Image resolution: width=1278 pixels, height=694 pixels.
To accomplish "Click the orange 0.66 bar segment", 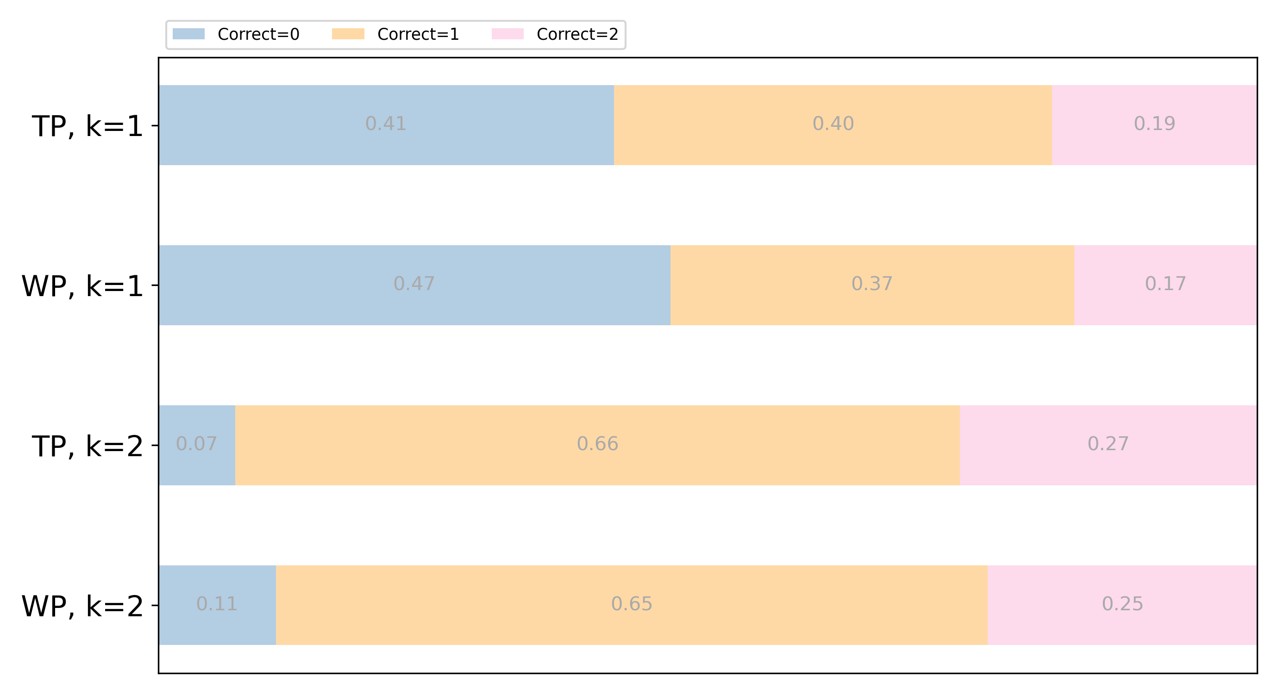I will 597,464.
